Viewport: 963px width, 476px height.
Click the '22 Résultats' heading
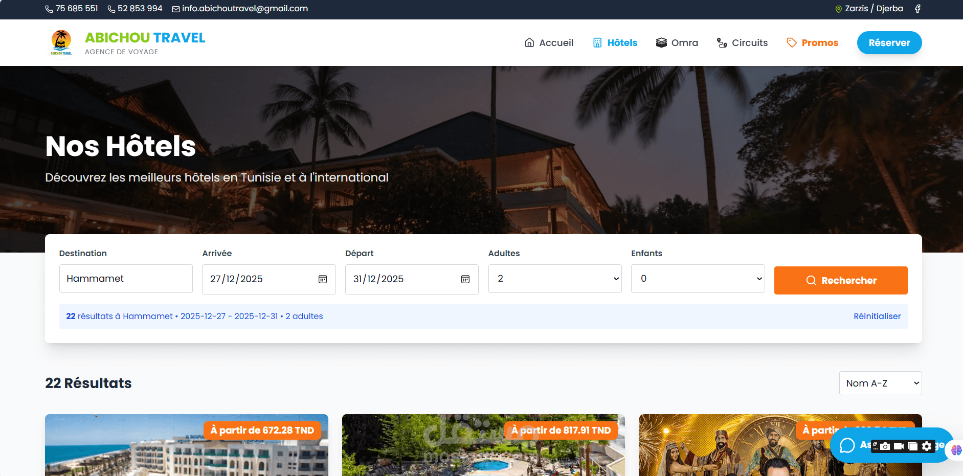coord(88,383)
